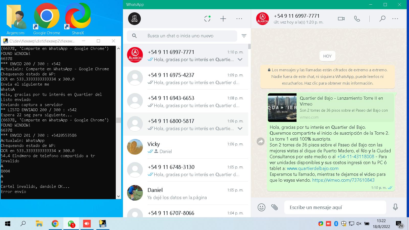Viewport: 409px width, 230px height.
Task: Start a video call with the contact
Action: point(341,19)
